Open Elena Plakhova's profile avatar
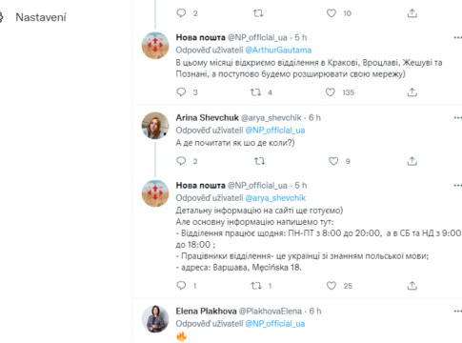 [x=155, y=319]
